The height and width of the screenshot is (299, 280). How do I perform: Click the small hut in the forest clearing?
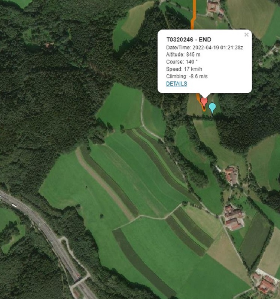[x=48, y=45]
